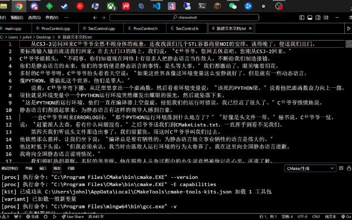
Task: Change language mode 纯文本
Action: coord(330,217)
